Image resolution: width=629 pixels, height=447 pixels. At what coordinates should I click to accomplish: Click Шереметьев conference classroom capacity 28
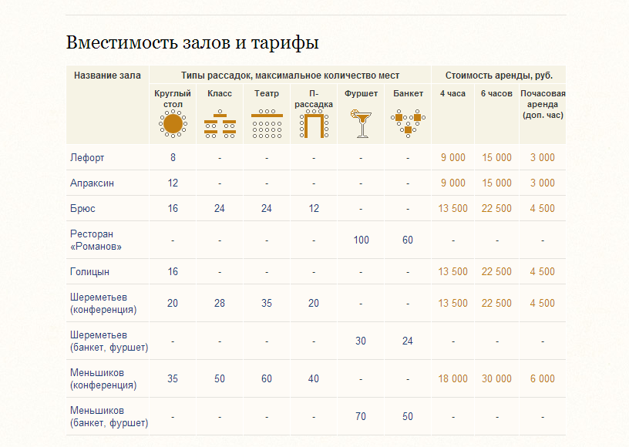coord(220,304)
